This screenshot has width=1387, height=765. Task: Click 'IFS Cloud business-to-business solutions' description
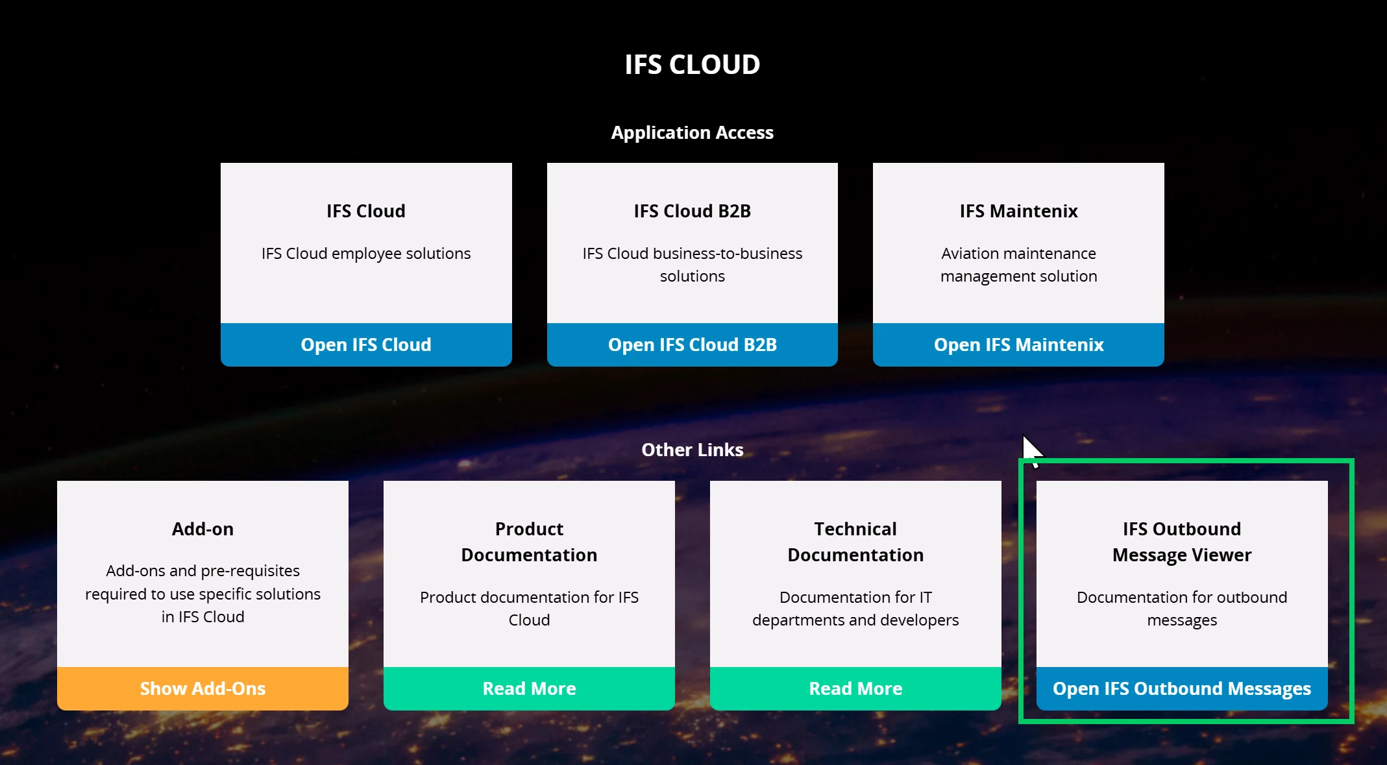[693, 265]
